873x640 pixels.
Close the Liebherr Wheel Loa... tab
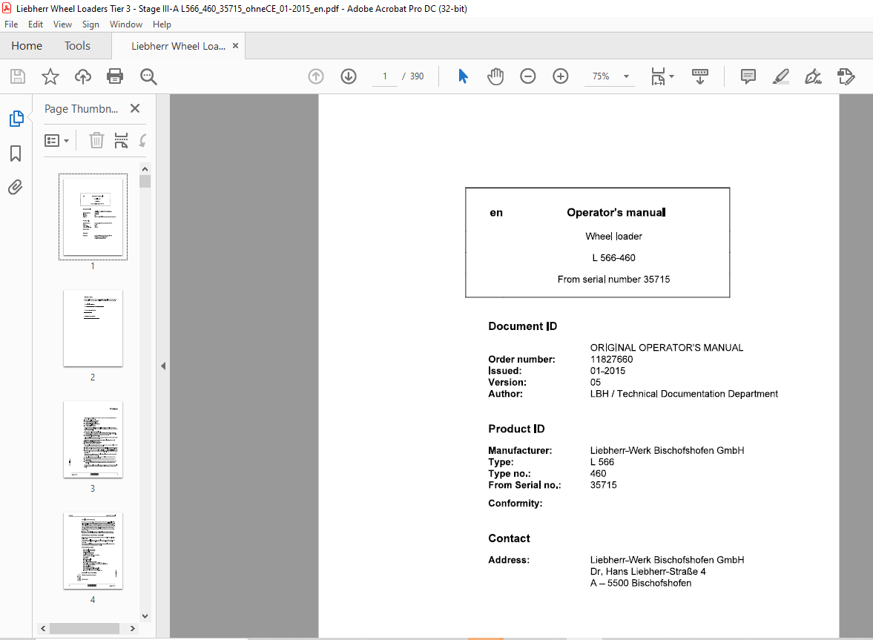point(236,46)
